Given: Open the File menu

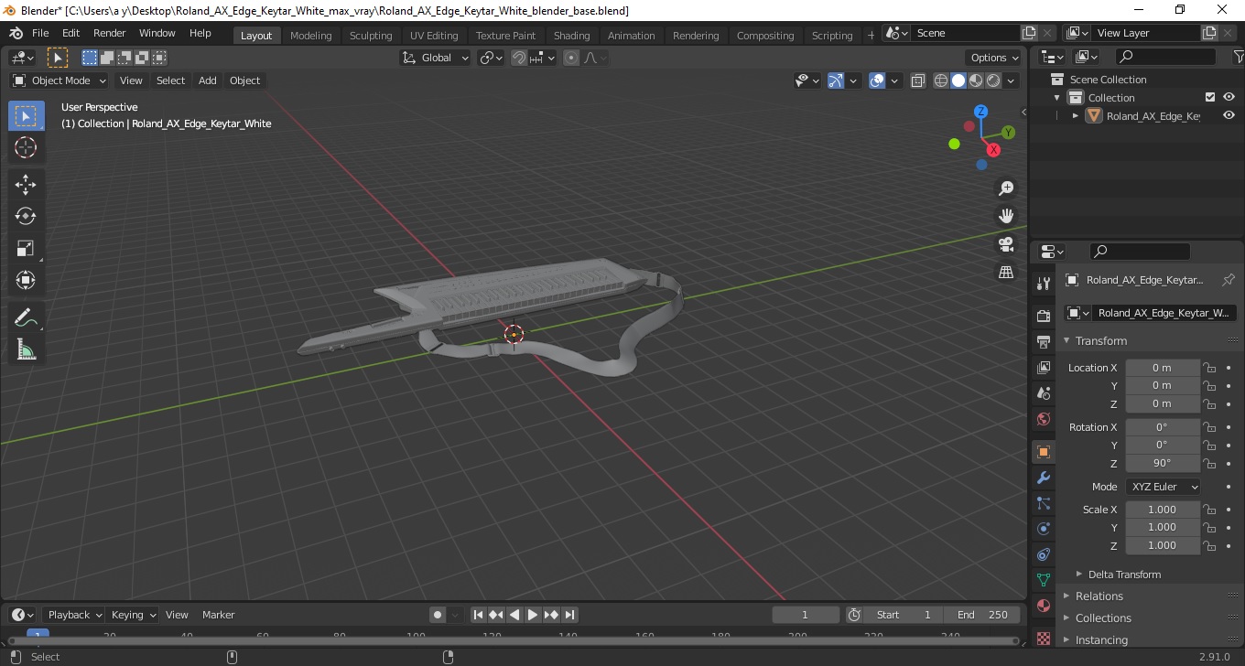Looking at the screenshot, I should (40, 33).
